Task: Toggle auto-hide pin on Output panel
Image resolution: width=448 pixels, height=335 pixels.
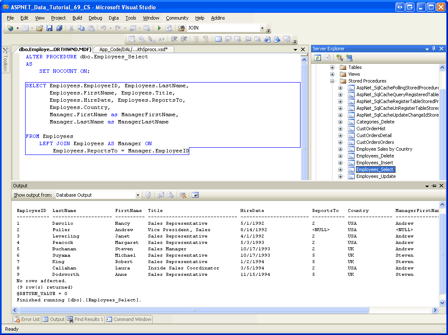Action: tap(434, 186)
